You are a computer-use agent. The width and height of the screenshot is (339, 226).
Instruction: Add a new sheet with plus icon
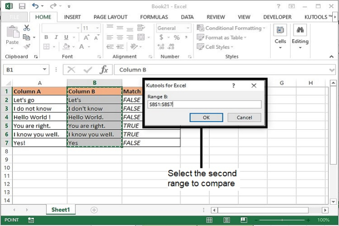pyautogui.click(x=94, y=210)
